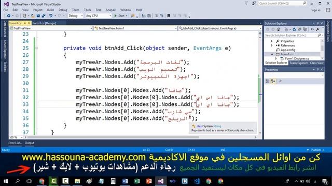Click the Windows Start button on taskbar
332x186 pixels.
tap(6, 181)
